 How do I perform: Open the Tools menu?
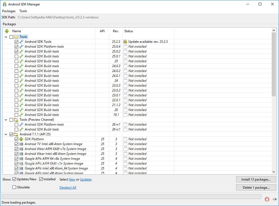click(x=23, y=11)
